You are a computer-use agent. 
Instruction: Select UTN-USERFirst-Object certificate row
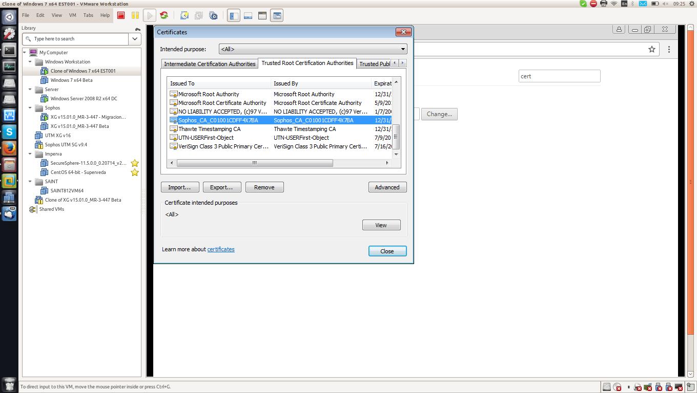(280, 138)
